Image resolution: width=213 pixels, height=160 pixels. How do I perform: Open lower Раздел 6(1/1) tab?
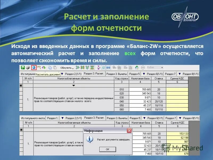[155, 118]
